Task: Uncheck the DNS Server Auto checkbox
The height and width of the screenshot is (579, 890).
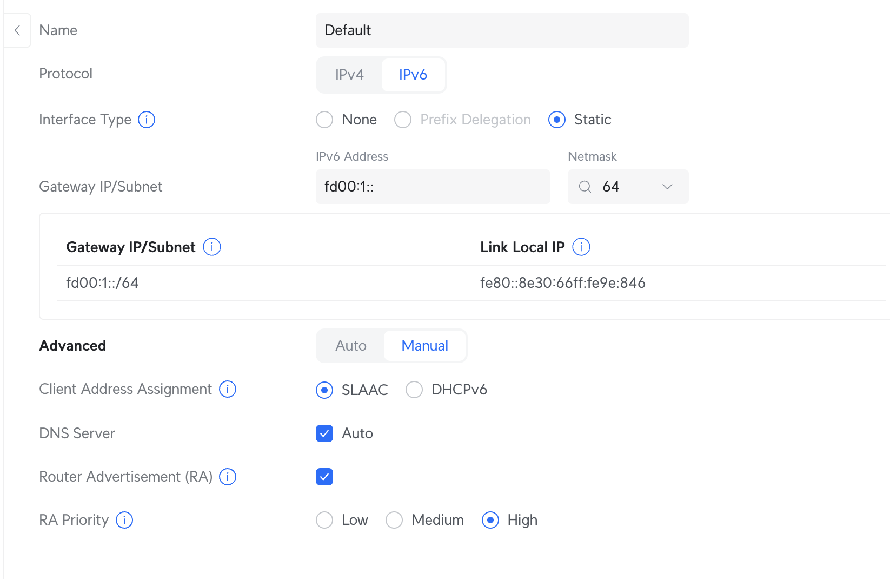Action: point(324,433)
